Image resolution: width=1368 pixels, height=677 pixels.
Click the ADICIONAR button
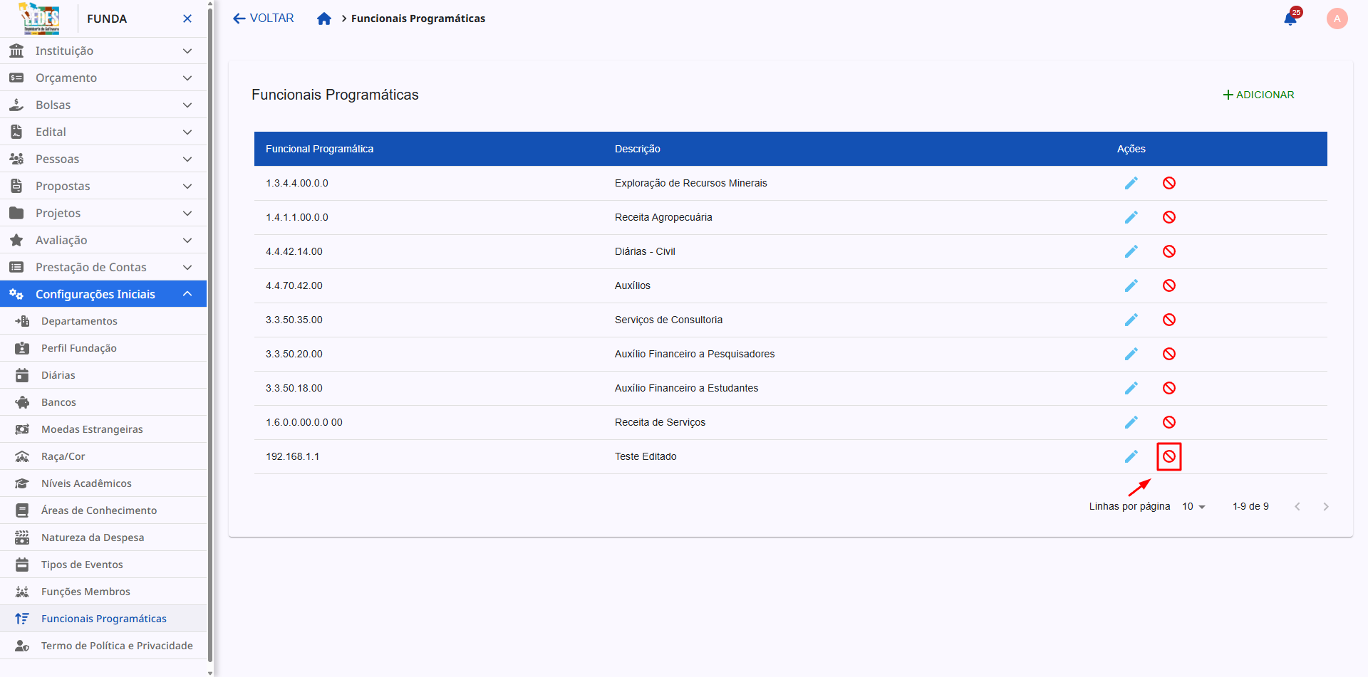coord(1258,94)
